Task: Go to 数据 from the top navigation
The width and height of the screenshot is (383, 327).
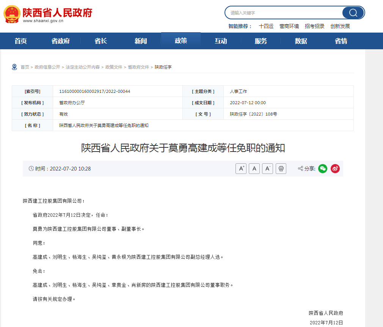Action: [x=301, y=41]
